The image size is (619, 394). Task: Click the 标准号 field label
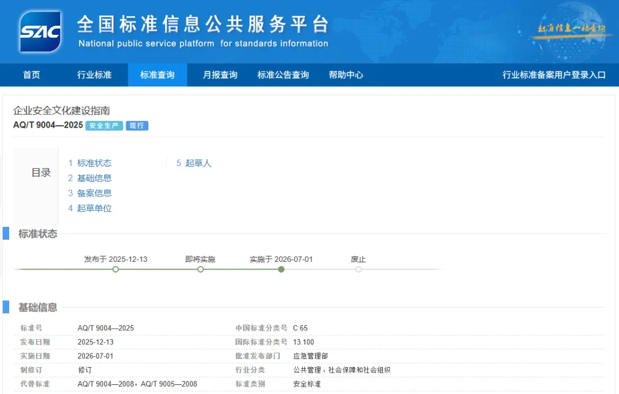point(31,328)
